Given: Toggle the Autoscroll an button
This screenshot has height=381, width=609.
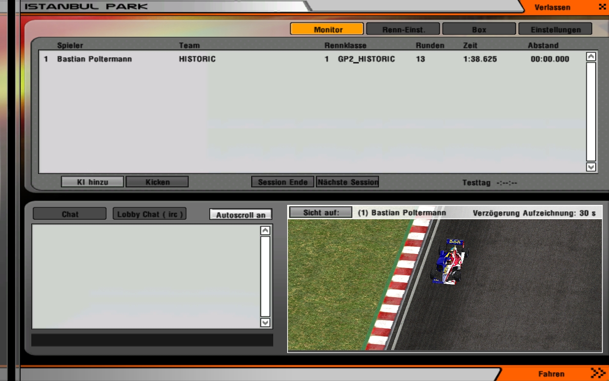Looking at the screenshot, I should click(241, 215).
